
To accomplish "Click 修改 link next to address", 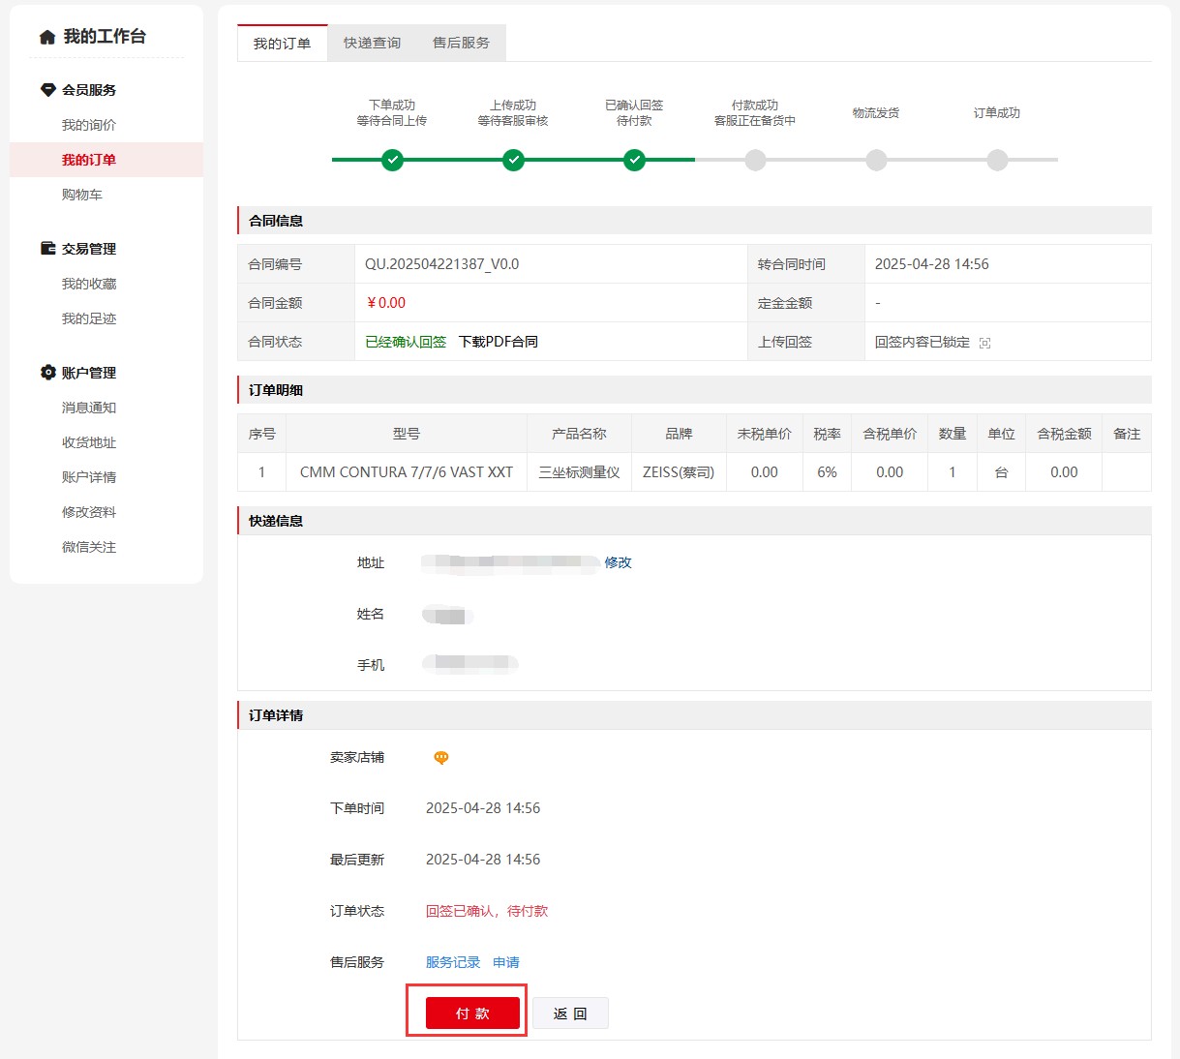I will (x=618, y=562).
